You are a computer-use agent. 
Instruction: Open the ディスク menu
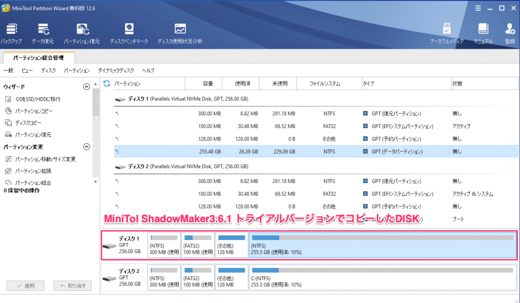pos(48,70)
